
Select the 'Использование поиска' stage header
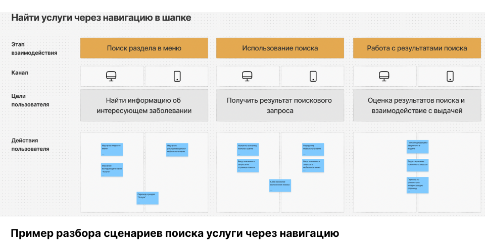(280, 48)
